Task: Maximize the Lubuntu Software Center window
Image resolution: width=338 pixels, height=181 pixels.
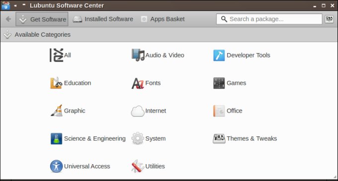Action: 324,5
